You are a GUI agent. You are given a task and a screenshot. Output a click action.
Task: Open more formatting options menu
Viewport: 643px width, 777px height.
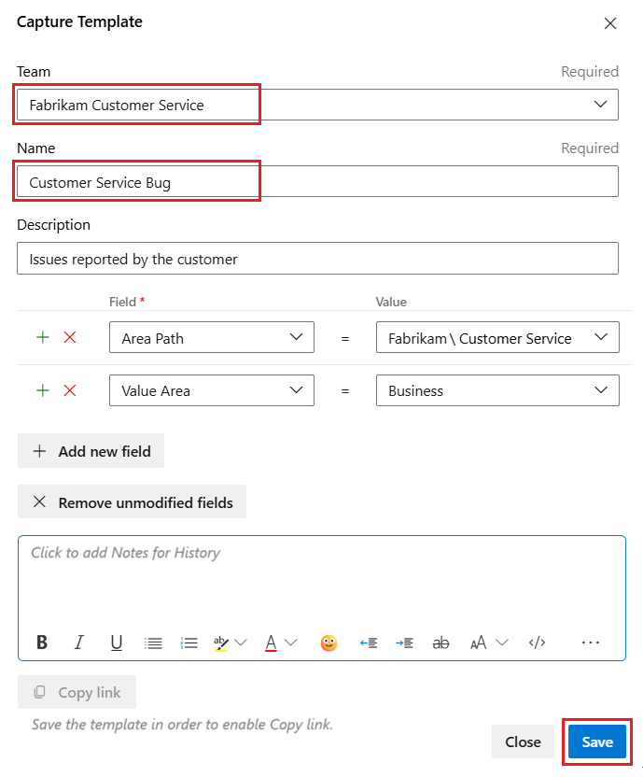coord(591,643)
